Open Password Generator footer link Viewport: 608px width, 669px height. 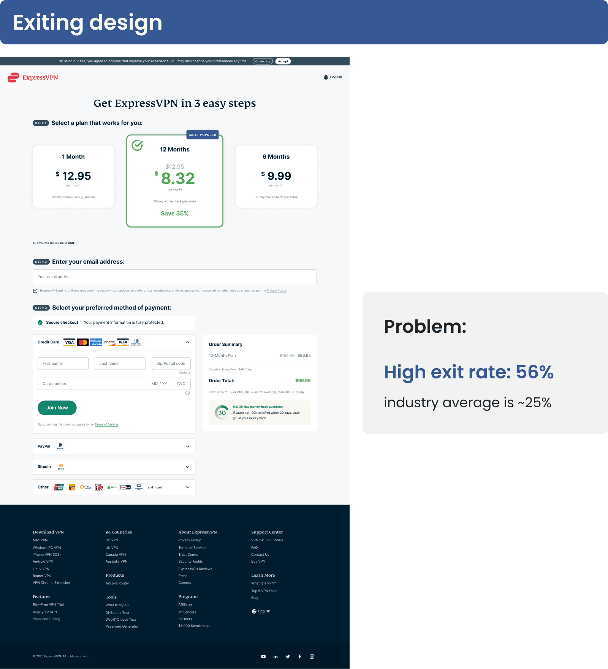tap(122, 626)
